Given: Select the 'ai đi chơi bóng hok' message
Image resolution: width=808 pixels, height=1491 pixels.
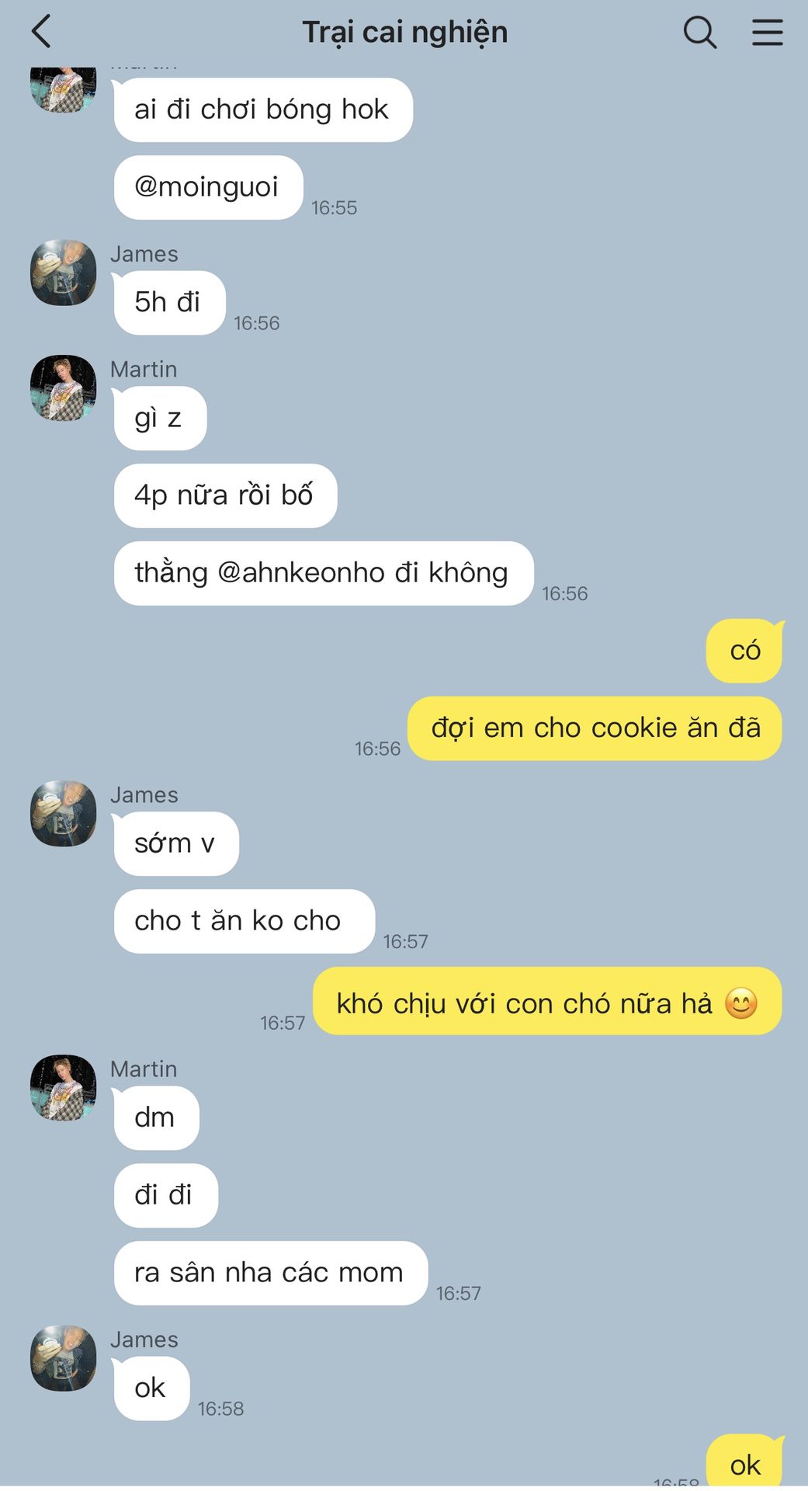Looking at the screenshot, I should pos(263,109).
